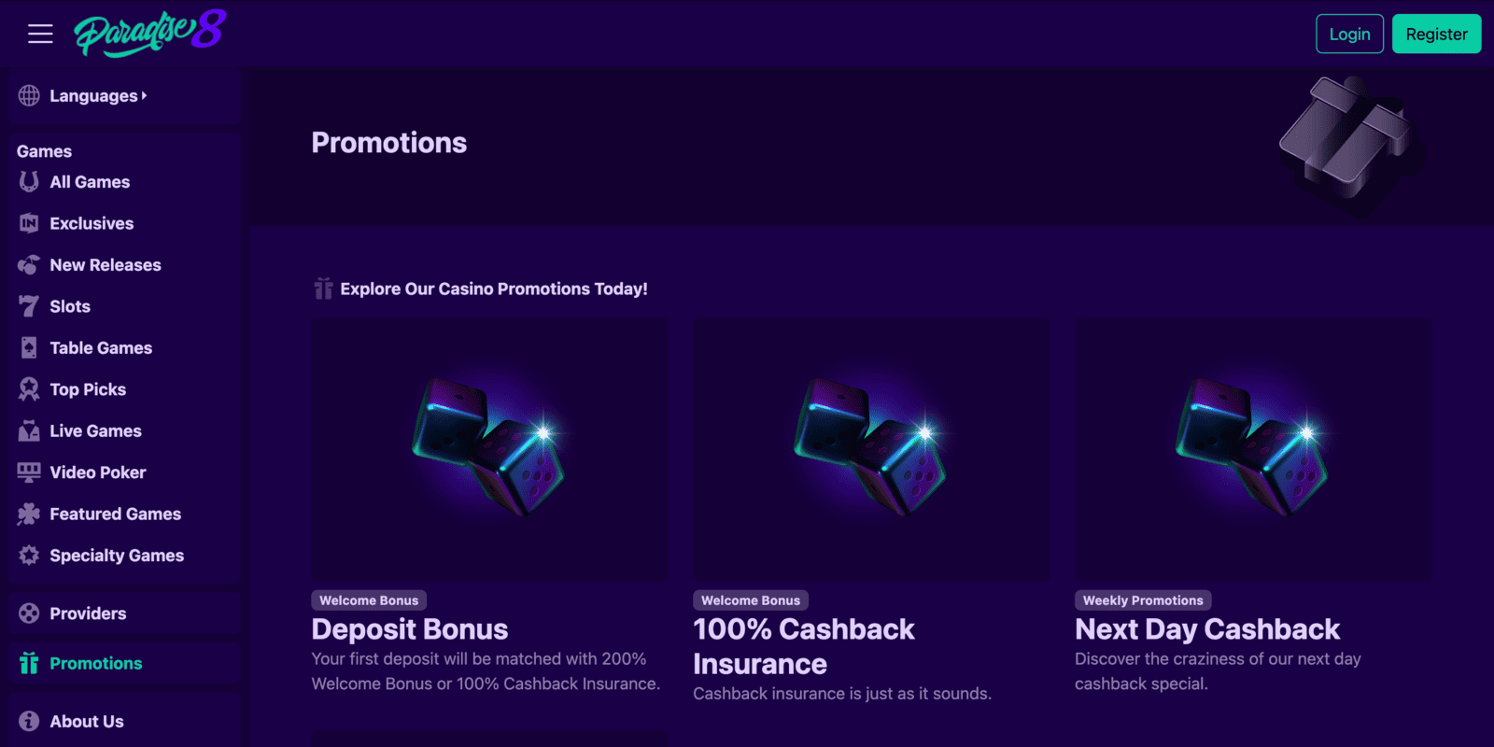Open the Live Games menu item
The width and height of the screenshot is (1494, 747).
pos(95,431)
